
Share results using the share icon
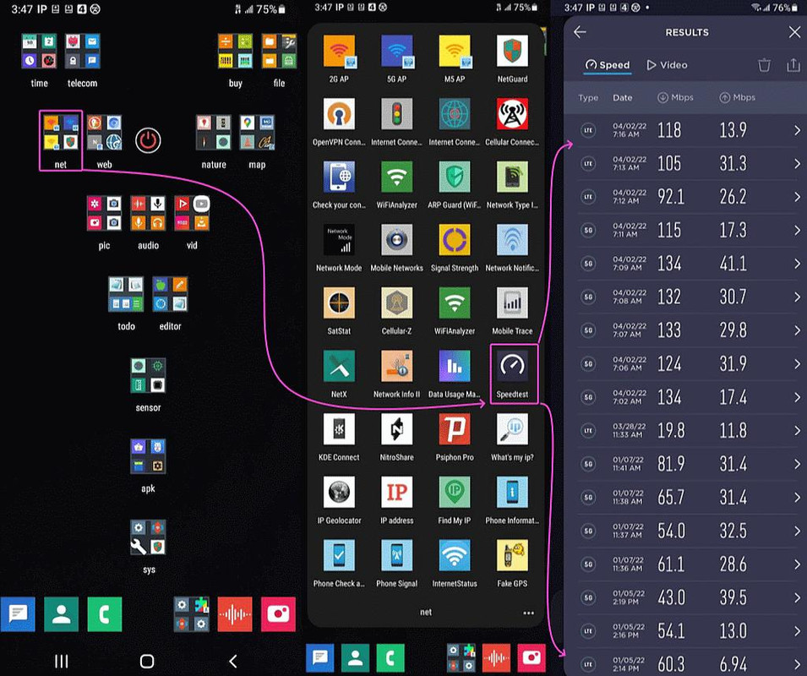tap(793, 65)
